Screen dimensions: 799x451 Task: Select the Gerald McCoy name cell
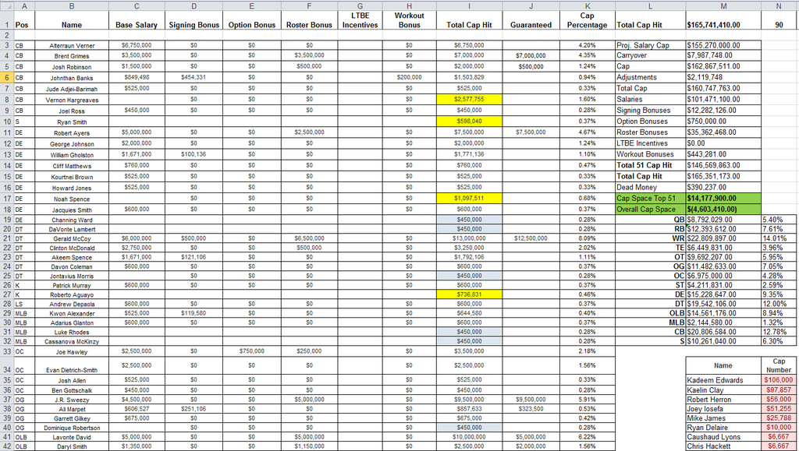72,238
